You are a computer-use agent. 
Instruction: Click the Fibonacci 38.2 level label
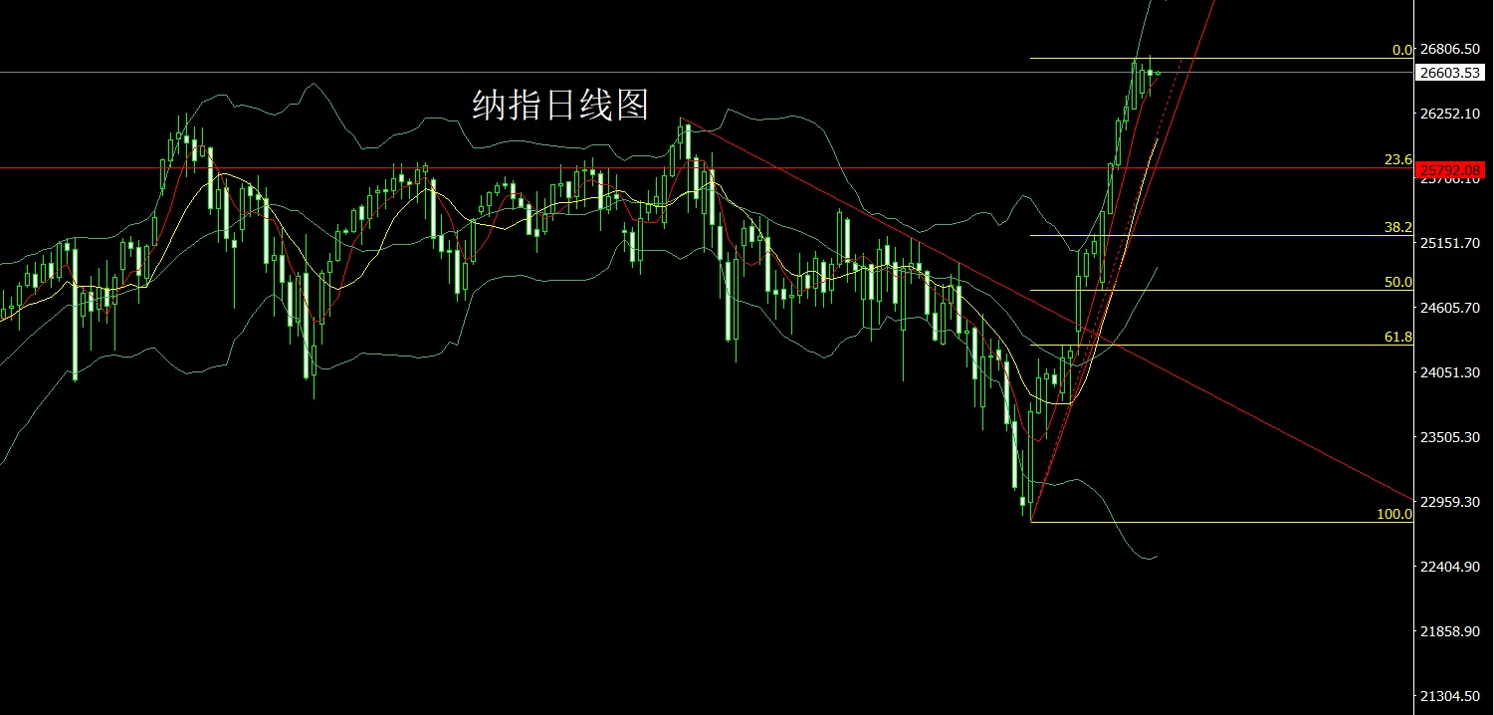(1398, 227)
